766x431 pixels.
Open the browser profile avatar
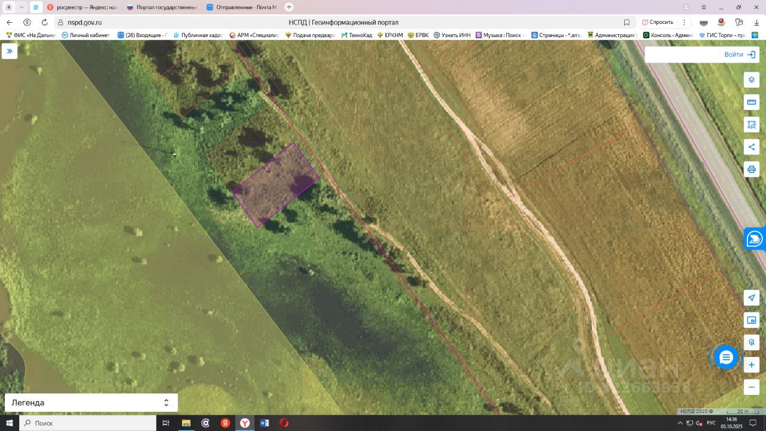tap(686, 7)
